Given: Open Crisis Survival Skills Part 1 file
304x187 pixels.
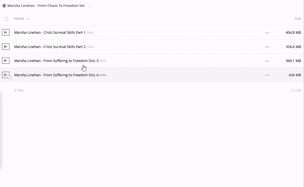Looking at the screenshot, I should (50, 32).
